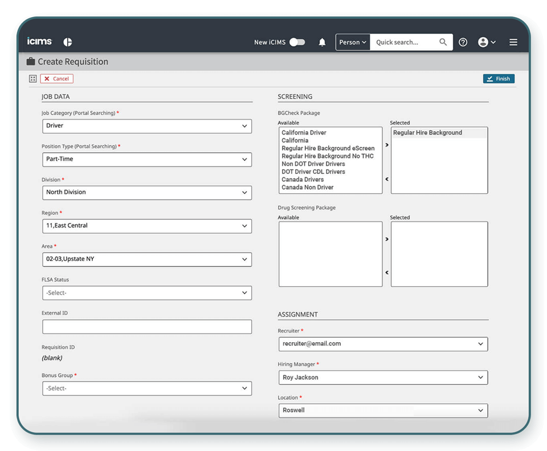Screen dimensions: 547x451
Task: Move BGCheck package to Selected with right arrow
Action: click(387, 145)
